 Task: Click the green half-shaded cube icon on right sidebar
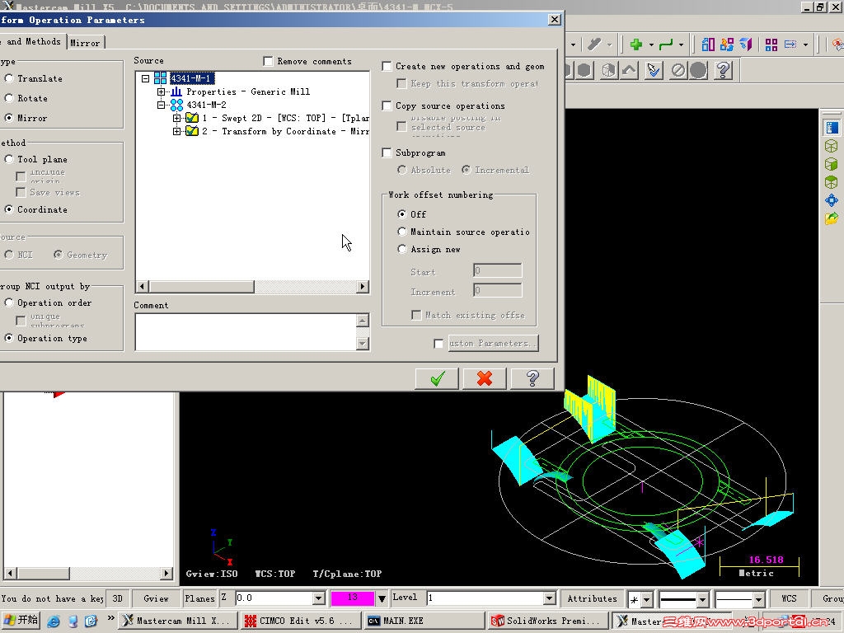[x=832, y=182]
